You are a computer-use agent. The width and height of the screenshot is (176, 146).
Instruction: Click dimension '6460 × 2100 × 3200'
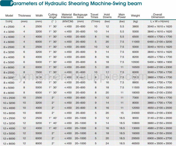160,42
